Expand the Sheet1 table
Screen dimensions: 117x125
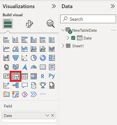(63, 46)
